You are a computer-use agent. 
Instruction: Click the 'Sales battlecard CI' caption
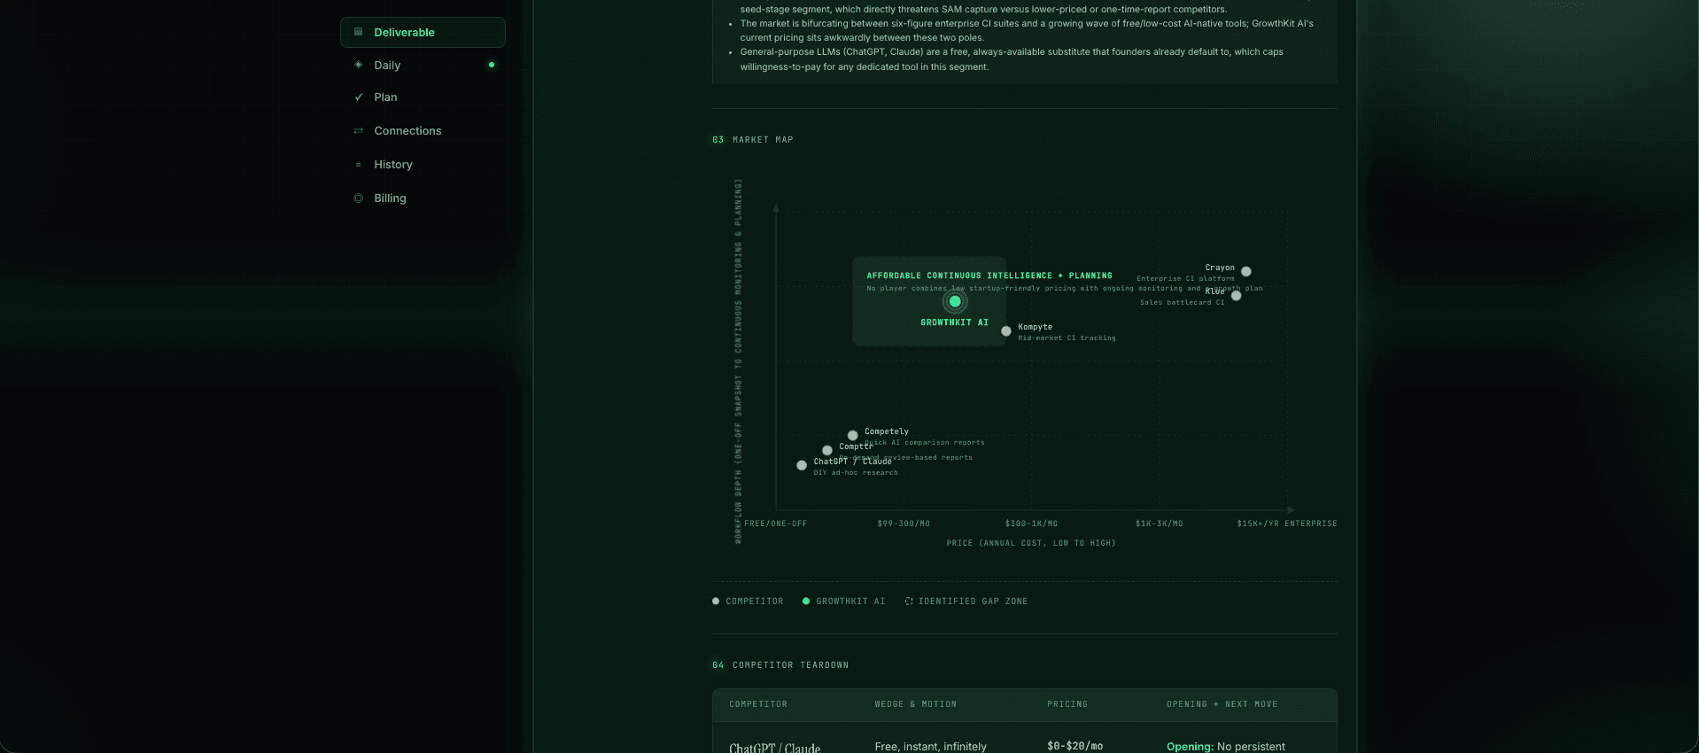(x=1182, y=302)
